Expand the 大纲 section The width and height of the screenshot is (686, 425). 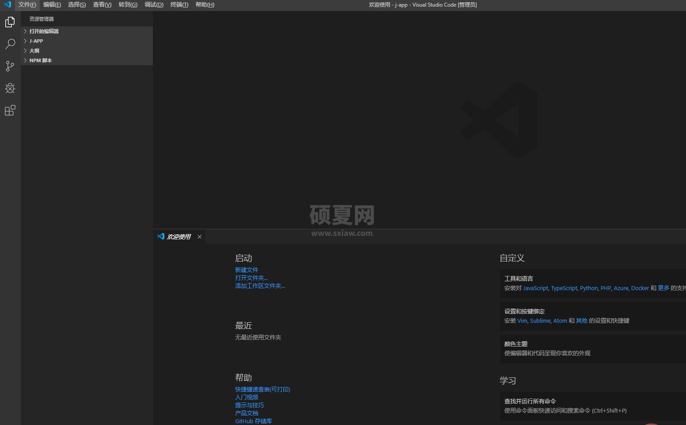87,51
